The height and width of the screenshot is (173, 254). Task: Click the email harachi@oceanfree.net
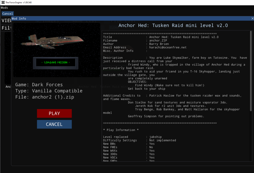[x=168, y=47]
